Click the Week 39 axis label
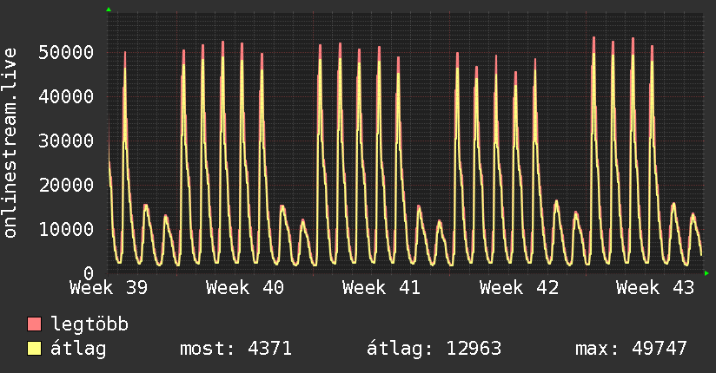Viewport: 716px width, 373px height. click(109, 288)
